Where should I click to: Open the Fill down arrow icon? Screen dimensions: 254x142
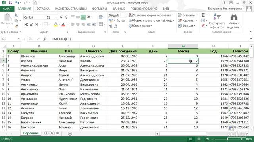(203, 20)
